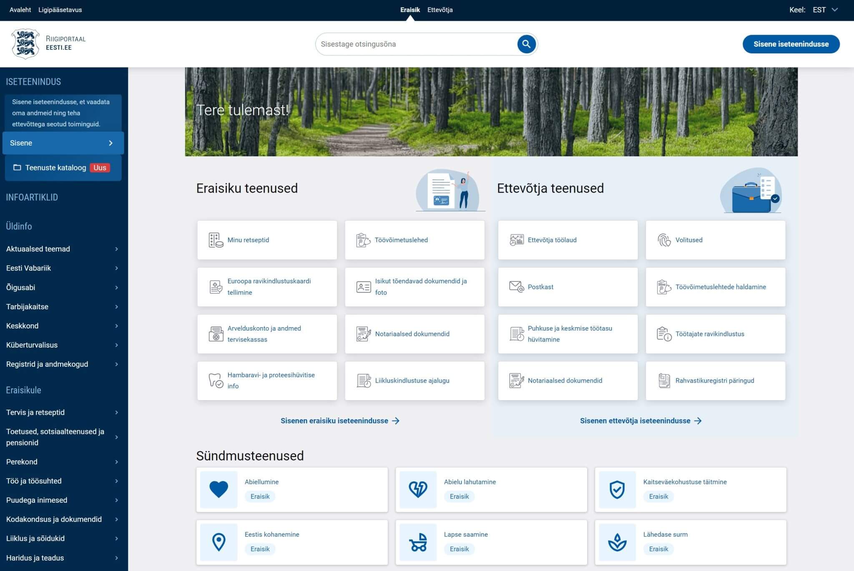Click the Kaitseväekohustuse täitmine shield icon
Viewport: 854px width, 571px height.
617,489
